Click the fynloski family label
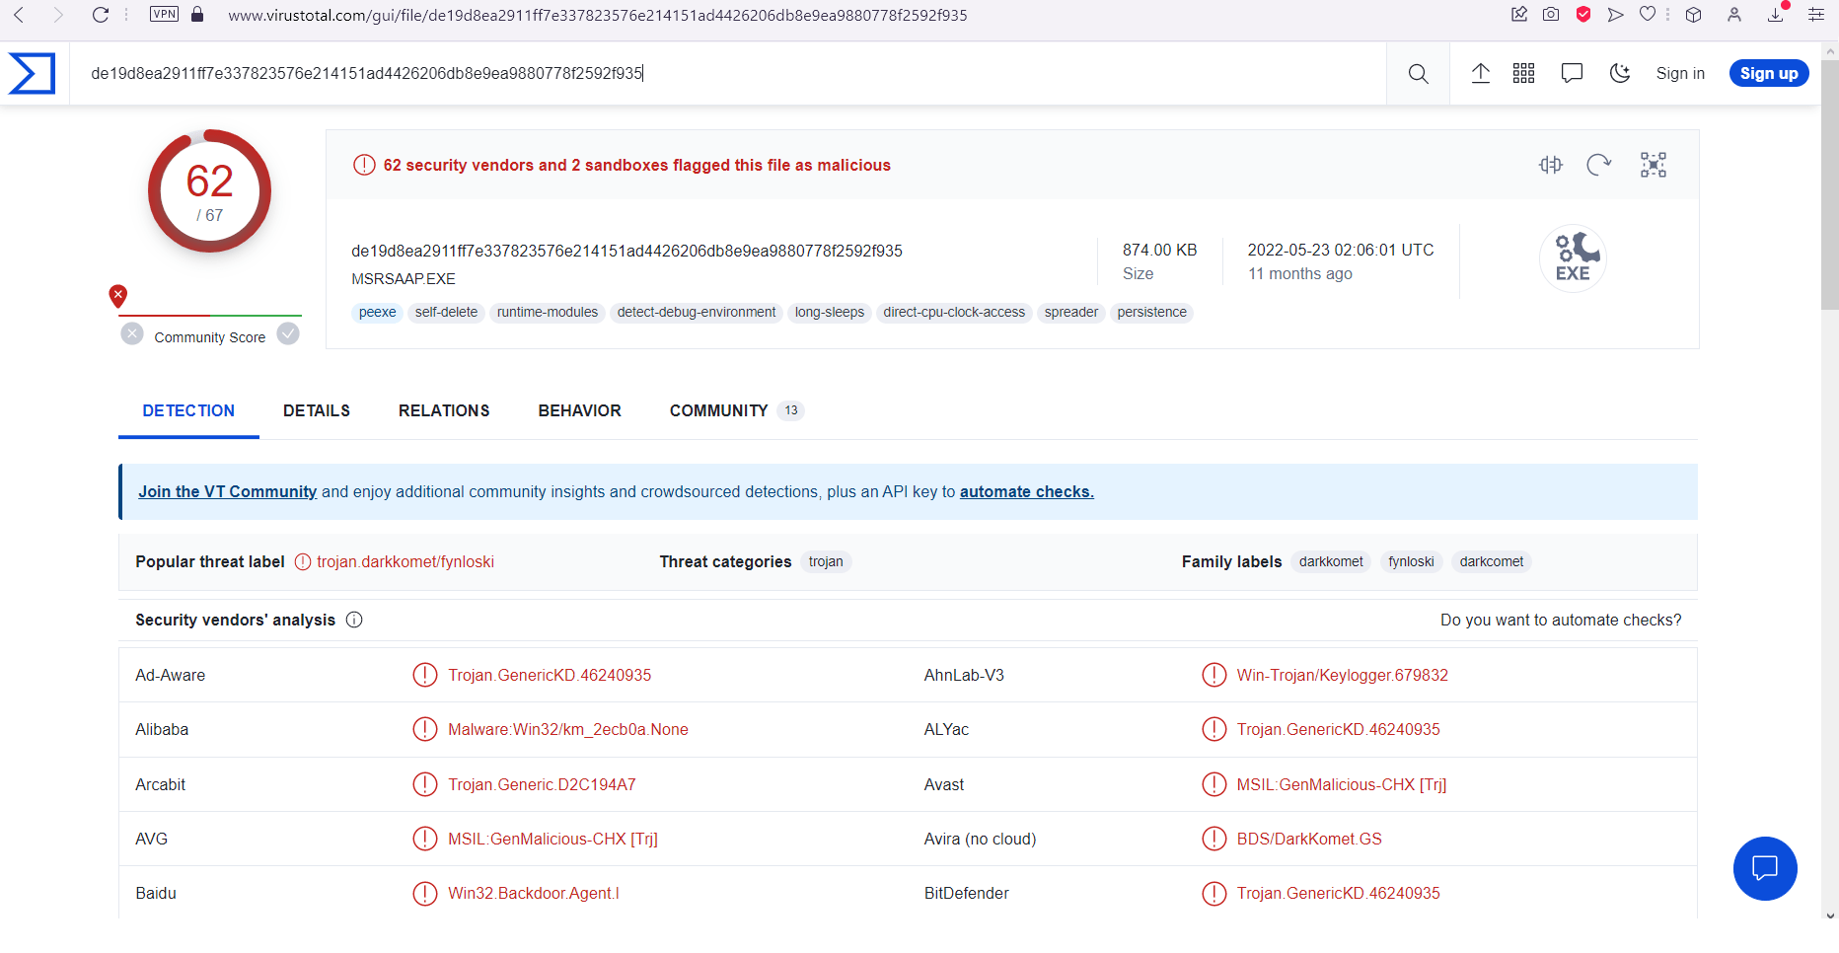 click(x=1411, y=561)
